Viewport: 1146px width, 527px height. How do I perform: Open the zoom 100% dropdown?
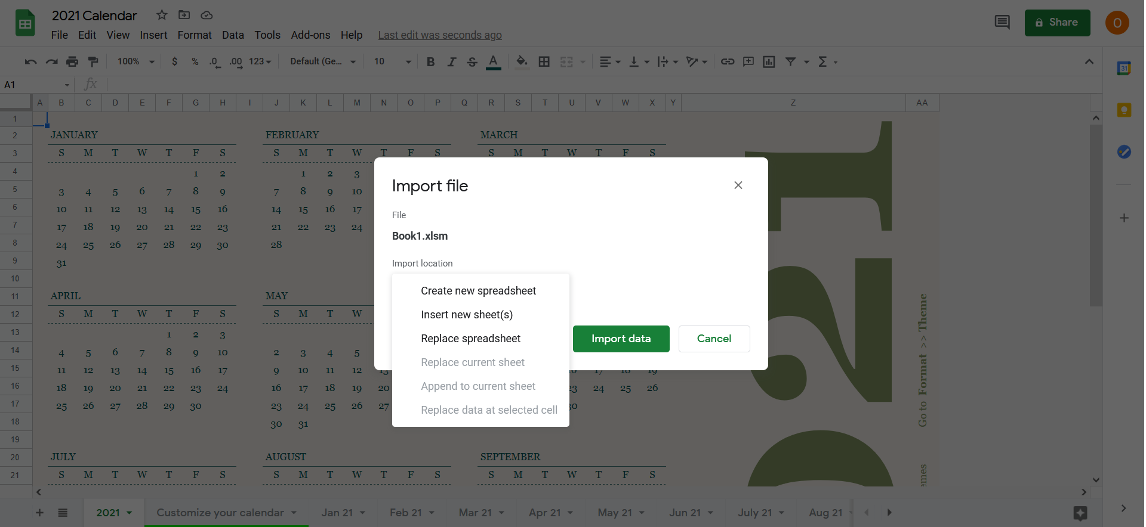click(135, 61)
